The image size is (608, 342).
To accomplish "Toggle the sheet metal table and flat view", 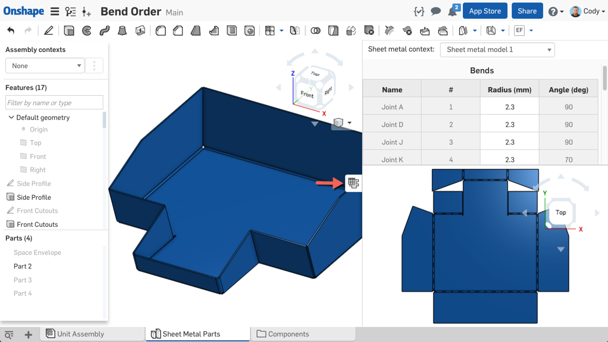I will coord(353,183).
